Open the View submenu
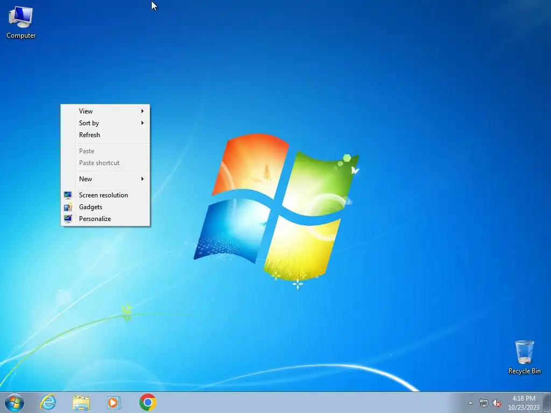Image resolution: width=551 pixels, height=413 pixels. [x=105, y=111]
